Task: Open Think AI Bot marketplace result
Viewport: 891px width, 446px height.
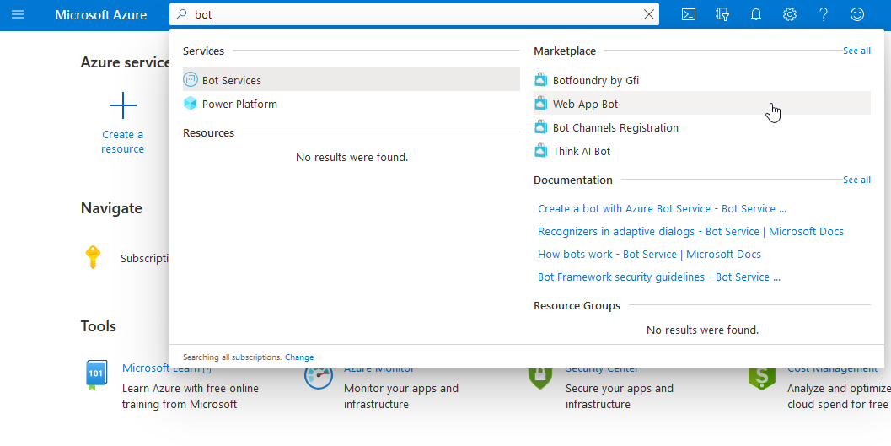Action: [582, 151]
